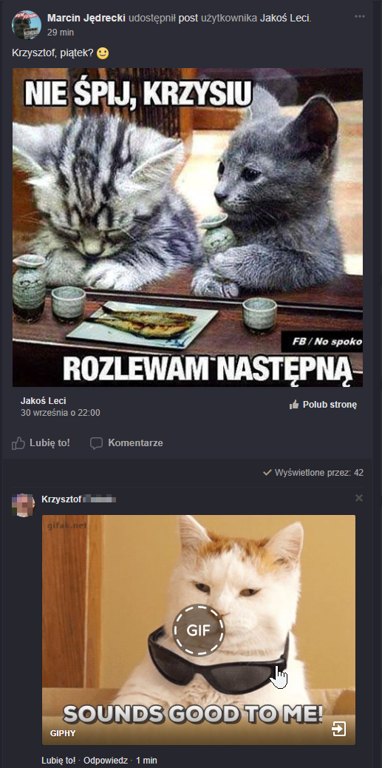
Task: Open Marcin Jędrecki's profile name link
Action: [86, 18]
